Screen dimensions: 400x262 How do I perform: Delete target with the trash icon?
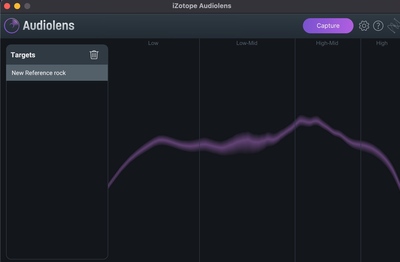click(x=94, y=55)
